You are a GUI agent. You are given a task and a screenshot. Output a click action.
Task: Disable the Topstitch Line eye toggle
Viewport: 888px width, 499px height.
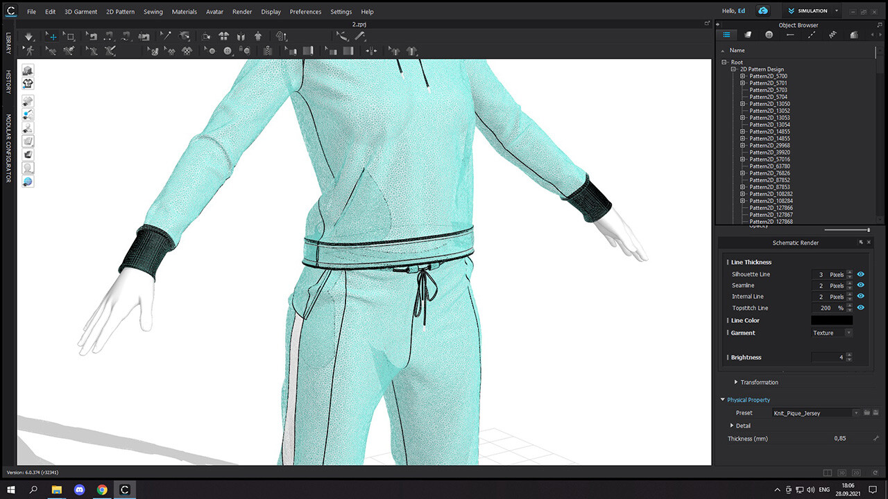click(860, 308)
